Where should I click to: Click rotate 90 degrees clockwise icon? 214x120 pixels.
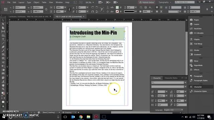(x=92, y=7)
